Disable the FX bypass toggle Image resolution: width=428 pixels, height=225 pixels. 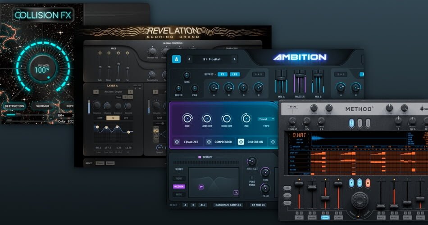click(x=222, y=74)
